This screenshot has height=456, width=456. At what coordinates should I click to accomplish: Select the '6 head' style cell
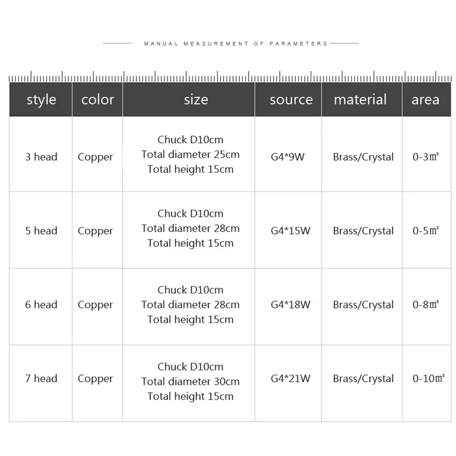41,305
